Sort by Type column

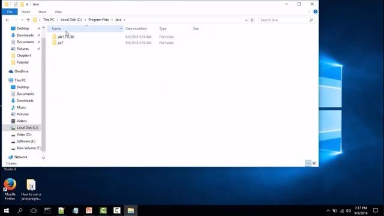click(163, 29)
